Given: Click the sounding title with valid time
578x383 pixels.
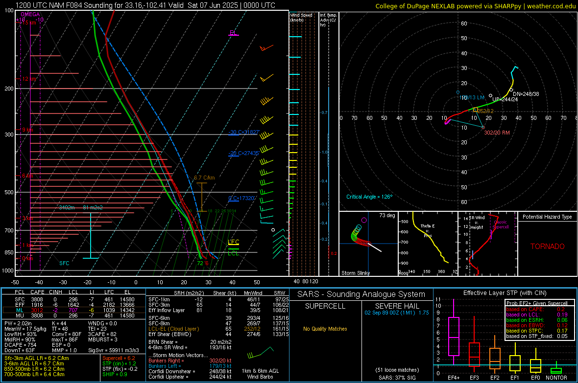Looking at the screenshot, I should click(145, 5).
